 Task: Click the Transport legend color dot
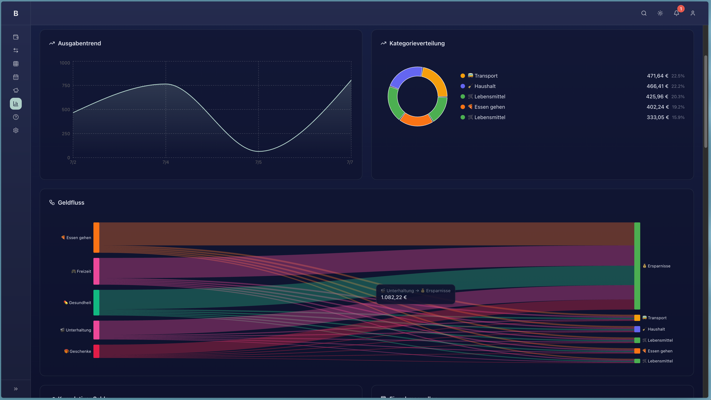tap(463, 76)
